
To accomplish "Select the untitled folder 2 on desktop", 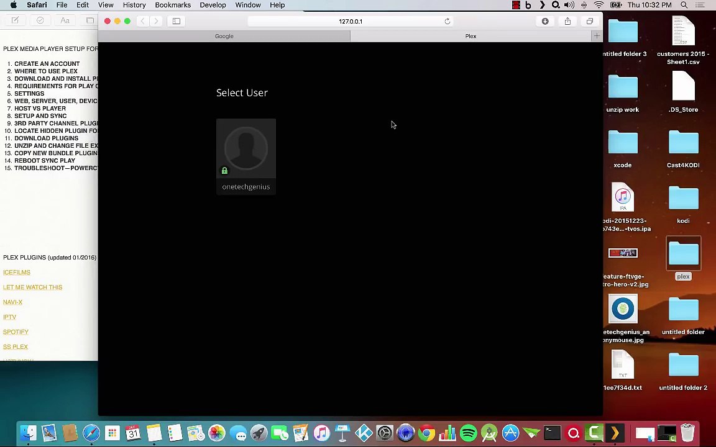I will [683, 365].
